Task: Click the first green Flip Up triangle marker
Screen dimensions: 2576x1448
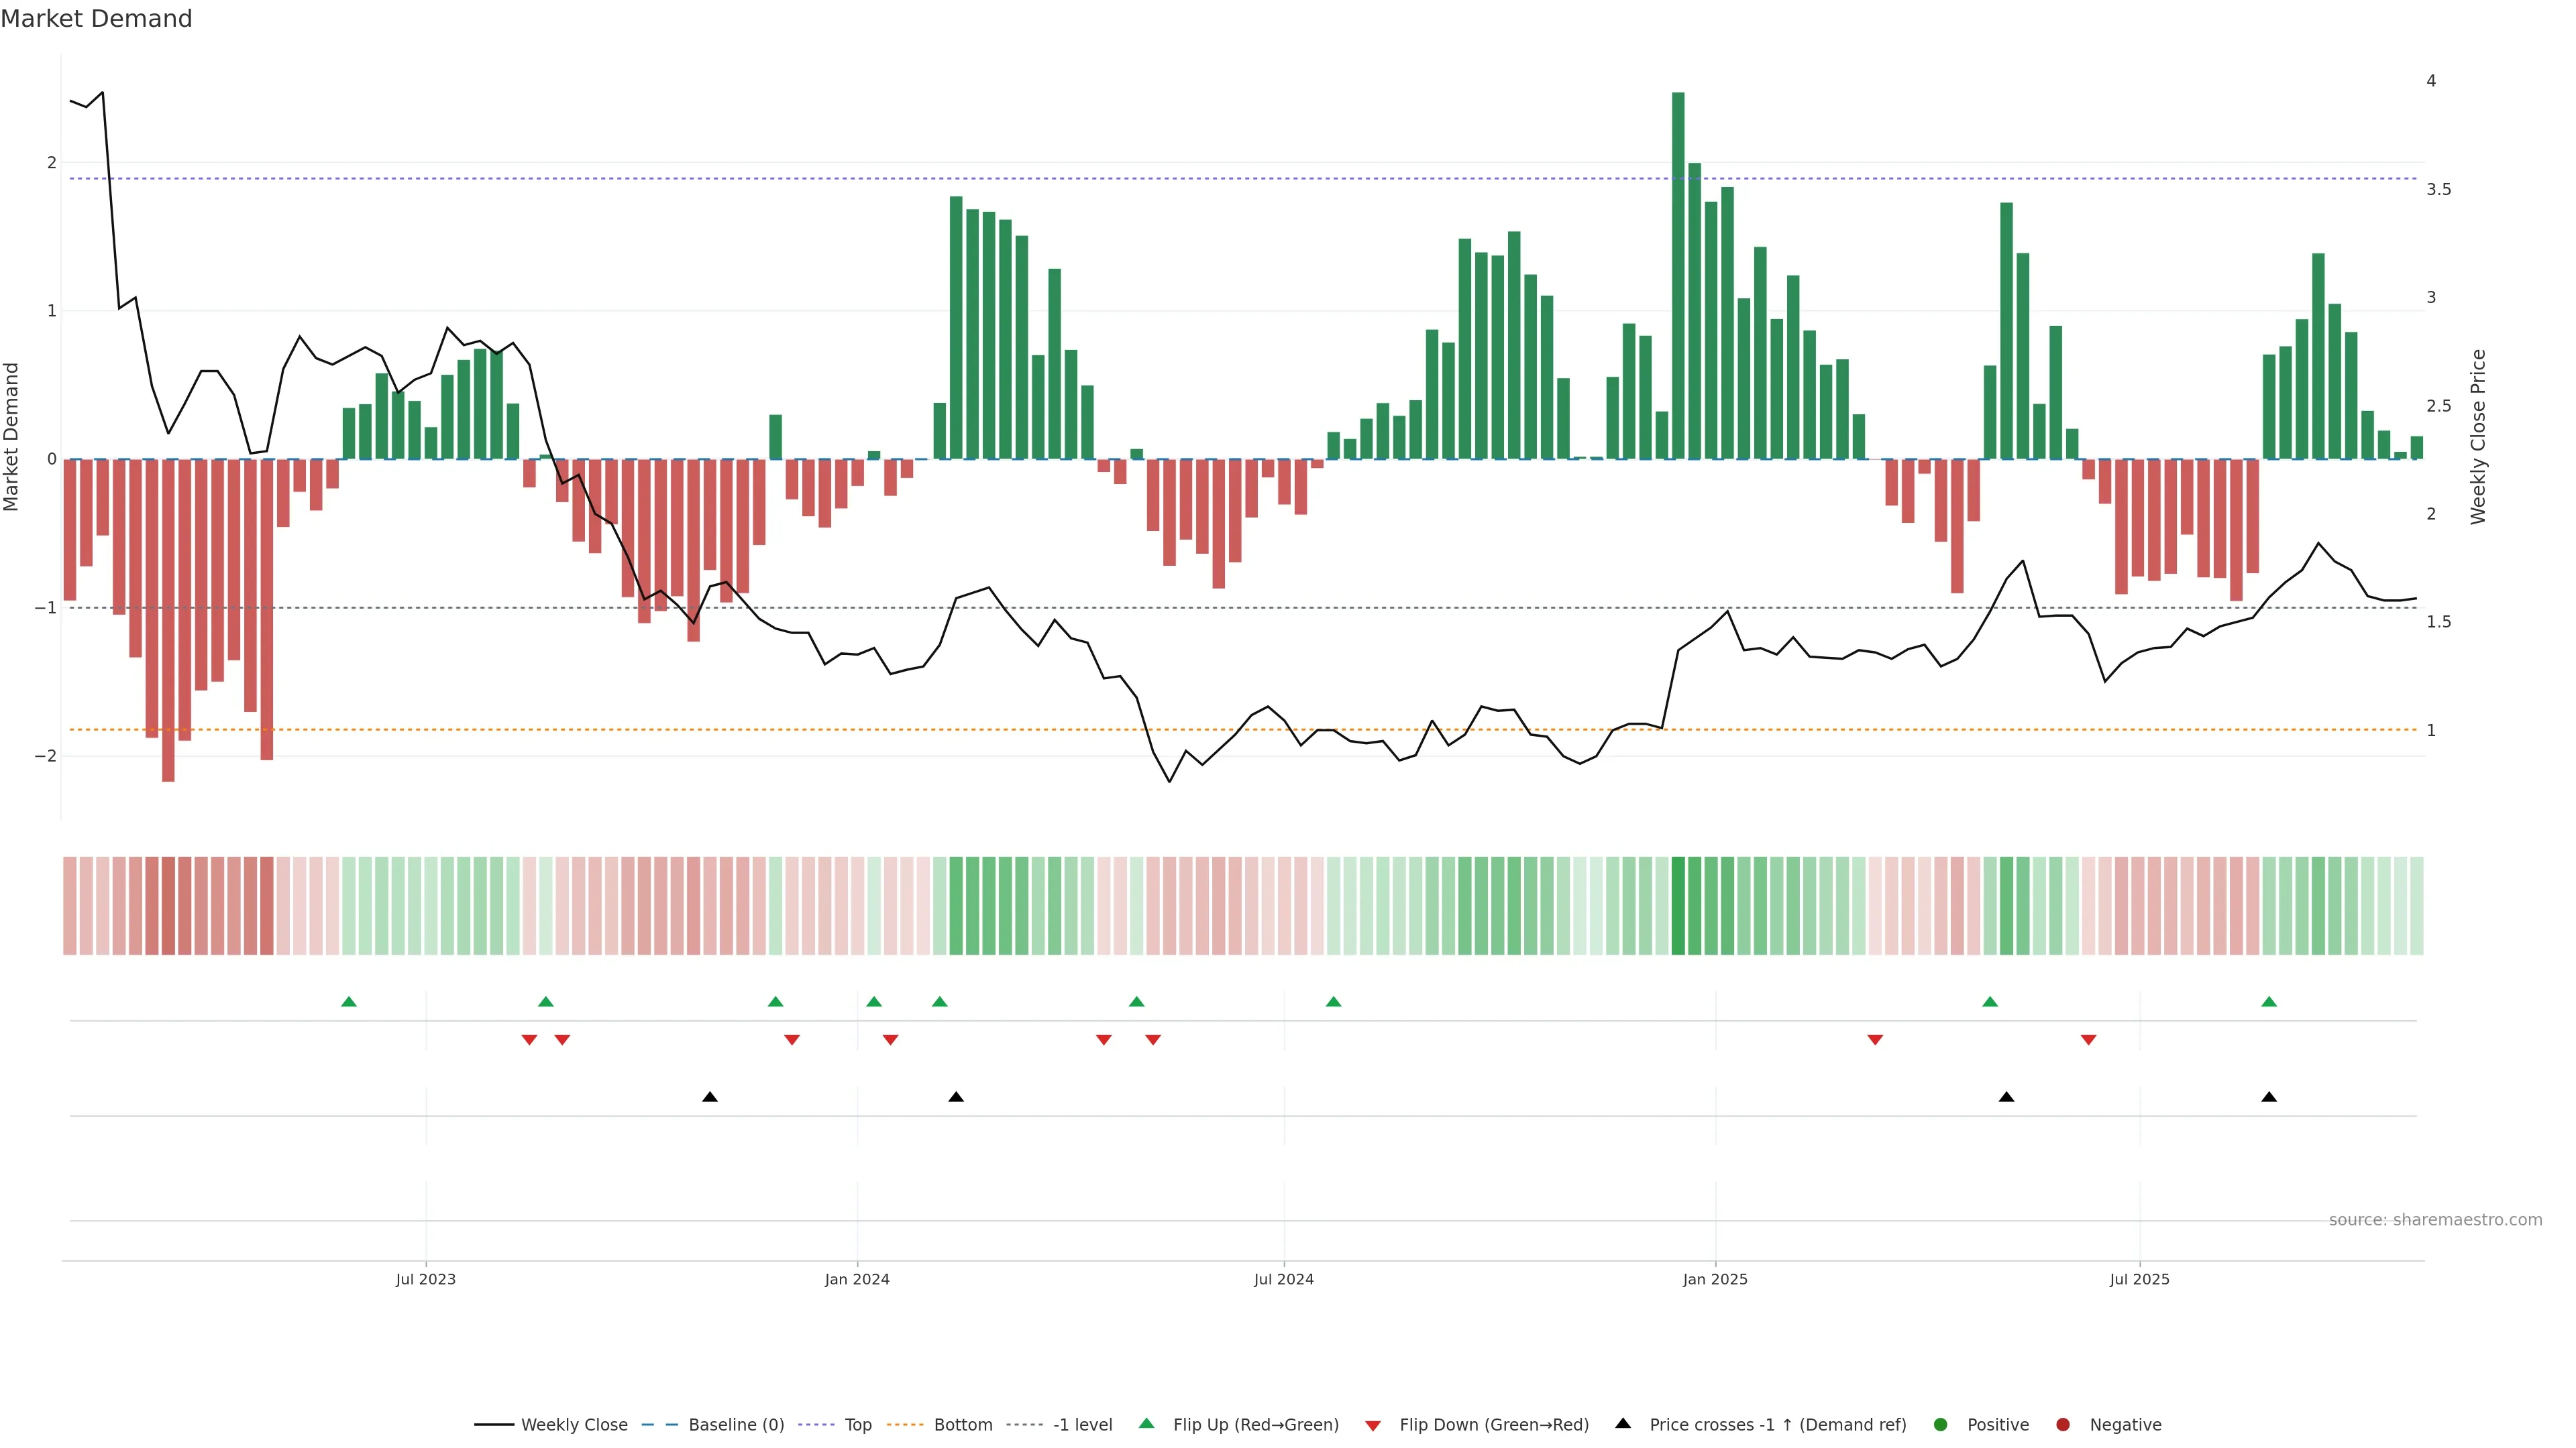Action: [x=348, y=1002]
